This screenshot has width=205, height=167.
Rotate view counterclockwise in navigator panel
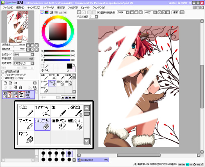(x=28, y=50)
